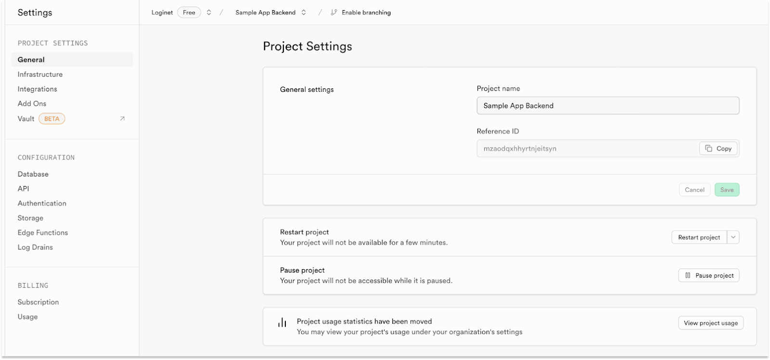Click the copy icon beside Reference ID
This screenshot has height=360, width=770.
point(708,149)
